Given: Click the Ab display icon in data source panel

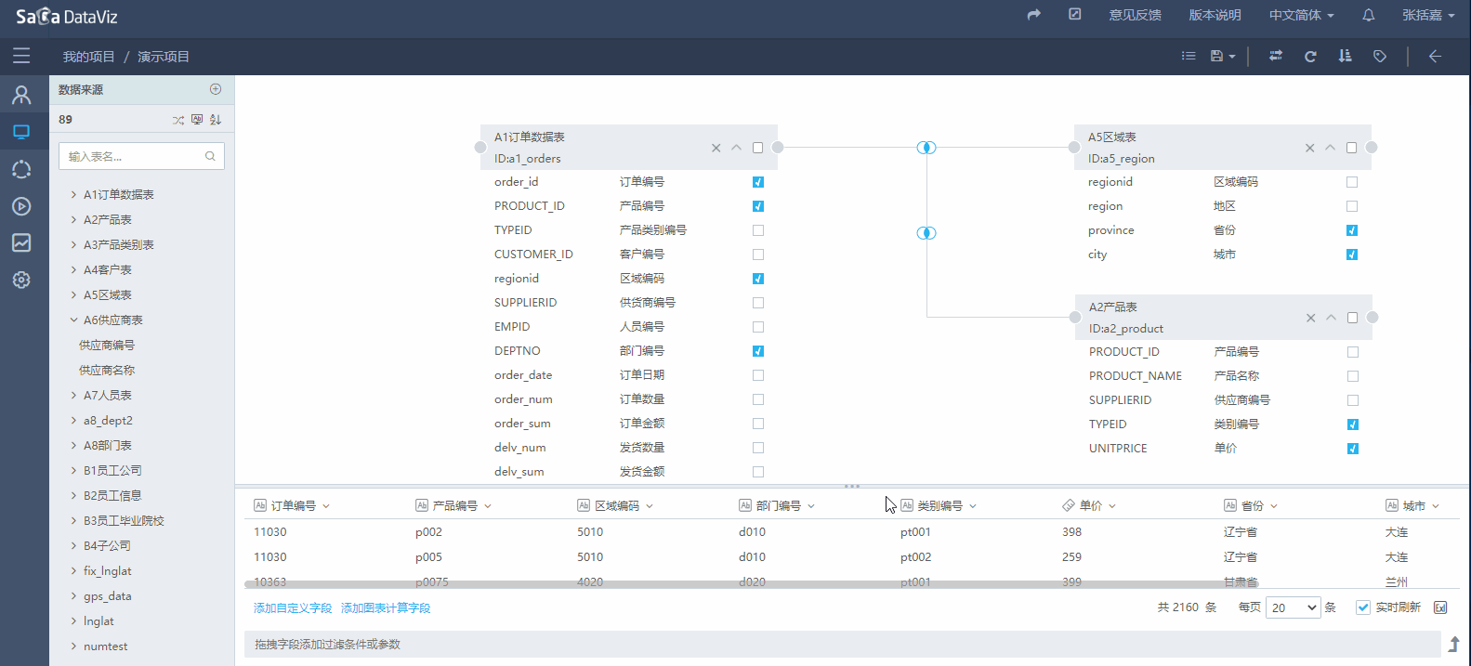Looking at the screenshot, I should pyautogui.click(x=197, y=120).
